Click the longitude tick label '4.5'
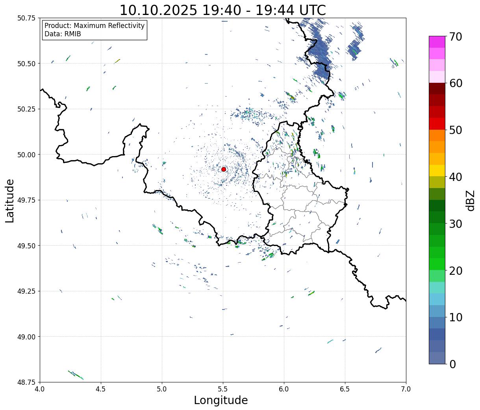 click(x=101, y=389)
